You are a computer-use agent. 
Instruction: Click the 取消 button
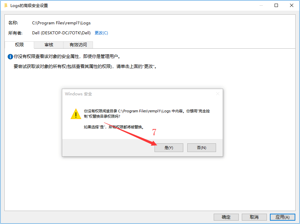(254, 217)
